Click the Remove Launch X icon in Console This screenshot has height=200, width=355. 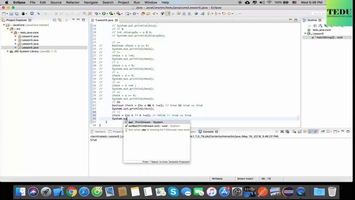click(x=282, y=132)
